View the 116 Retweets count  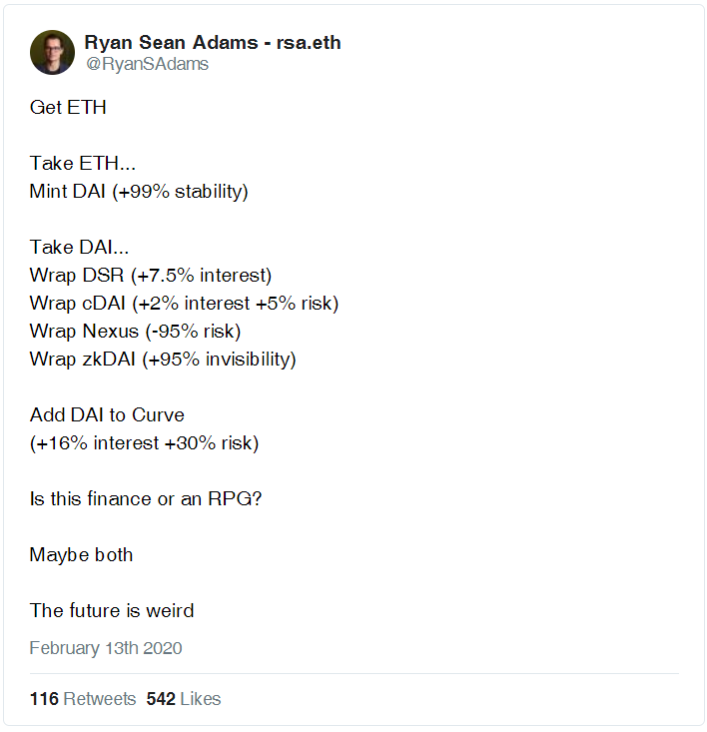(x=83, y=699)
